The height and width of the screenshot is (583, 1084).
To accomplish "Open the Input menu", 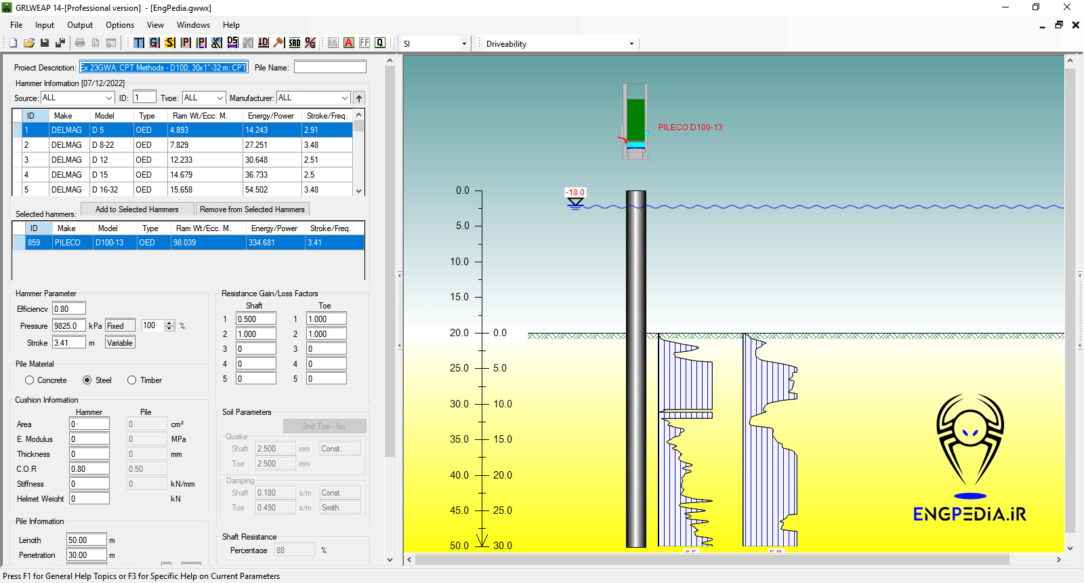I will pos(45,25).
